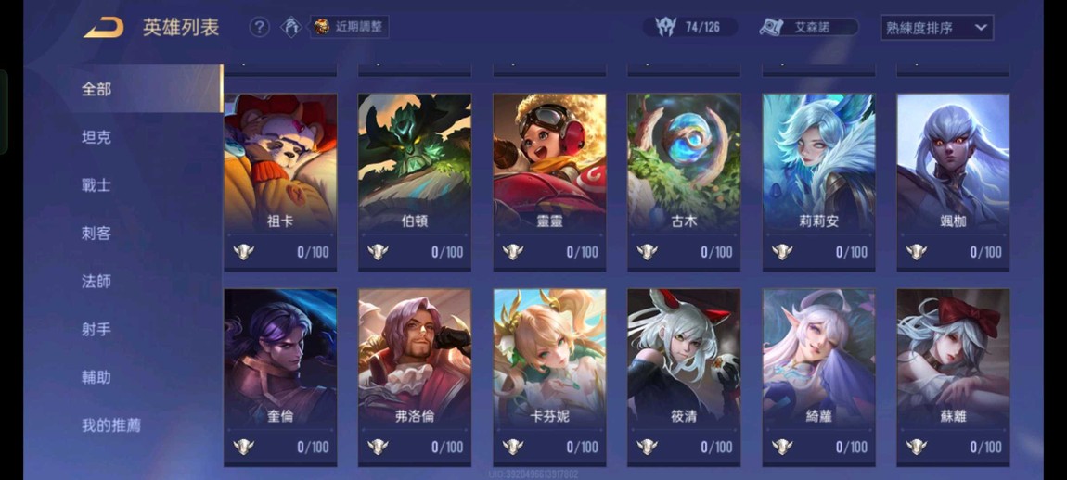Expand the 熟練度排序 sort dropdown
The height and width of the screenshot is (480, 1067).
tap(936, 28)
